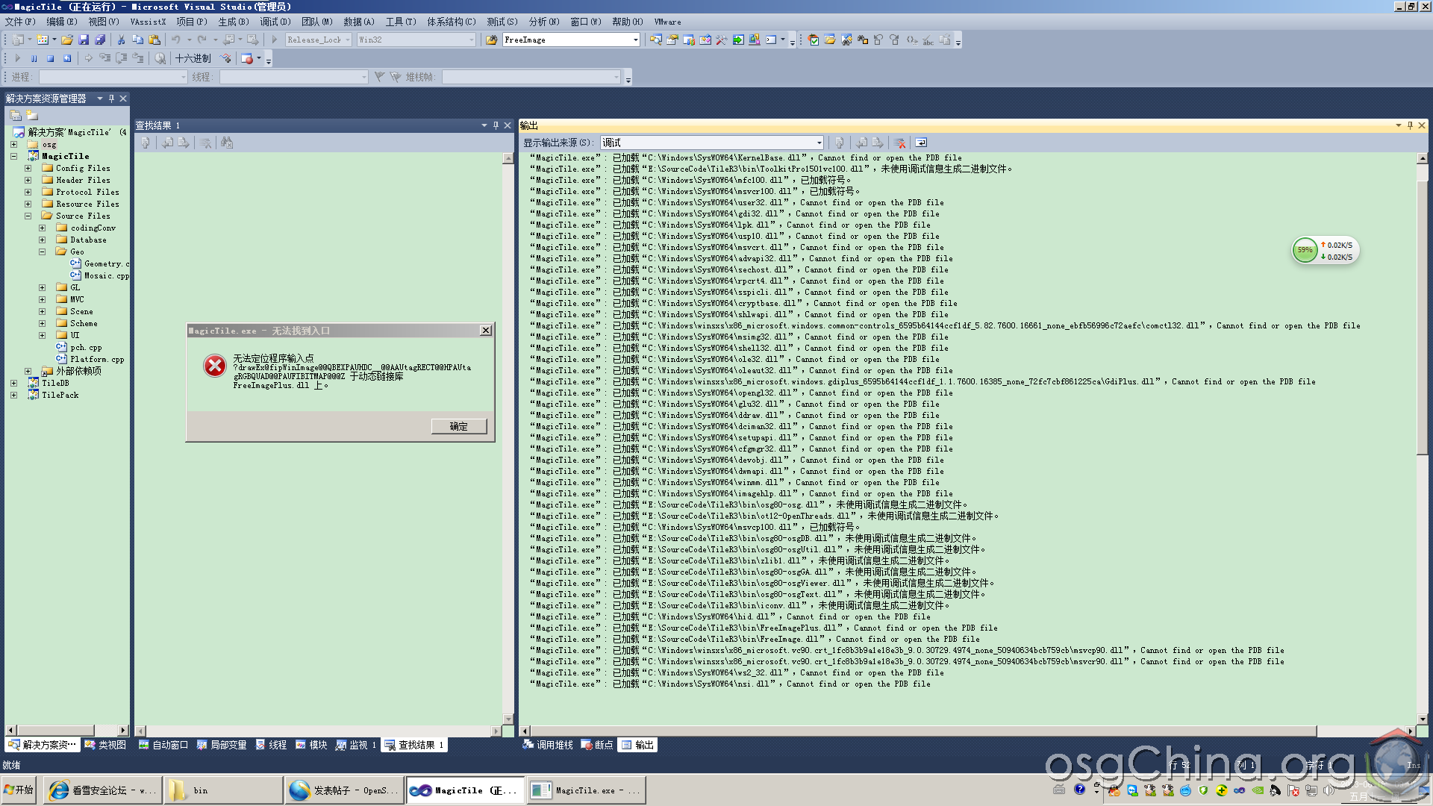Expand the Config Files folder

click(28, 168)
